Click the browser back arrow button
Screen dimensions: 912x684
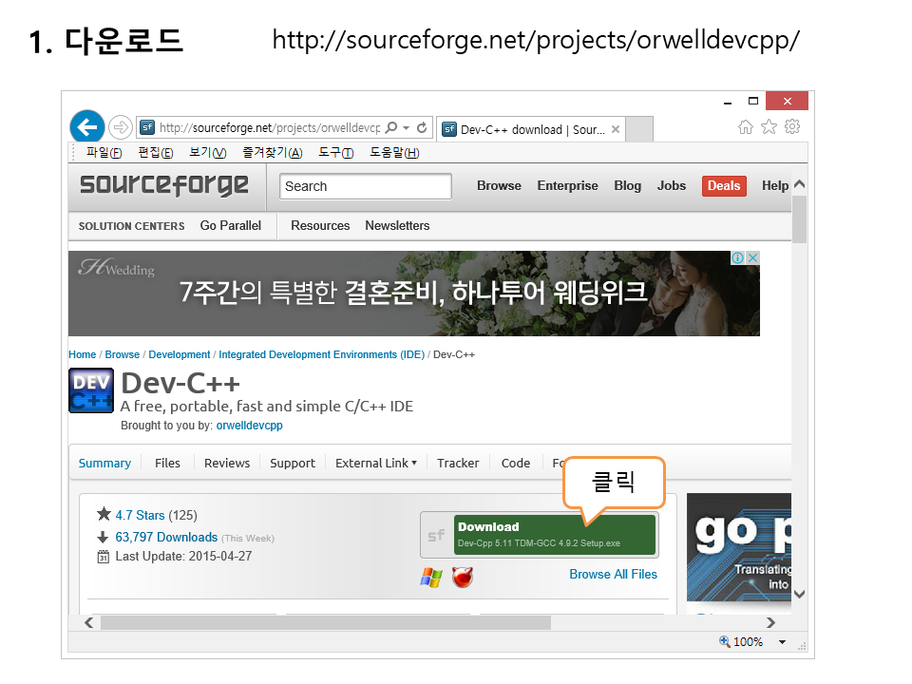(87, 126)
